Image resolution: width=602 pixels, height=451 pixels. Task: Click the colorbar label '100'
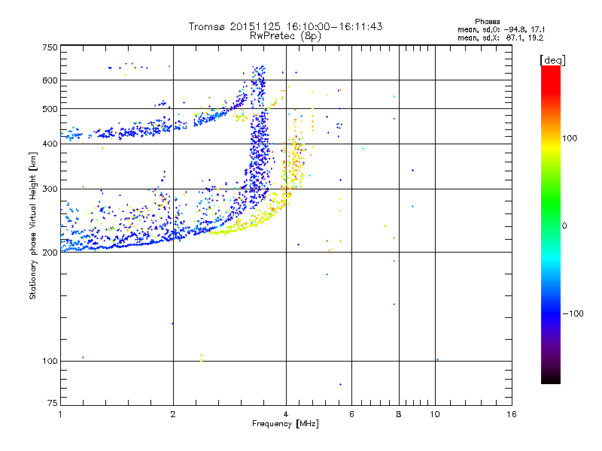(x=570, y=138)
